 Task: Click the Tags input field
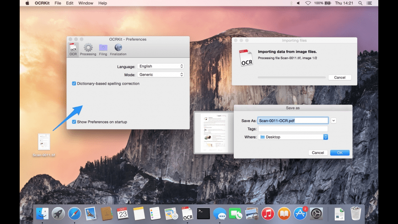293,129
